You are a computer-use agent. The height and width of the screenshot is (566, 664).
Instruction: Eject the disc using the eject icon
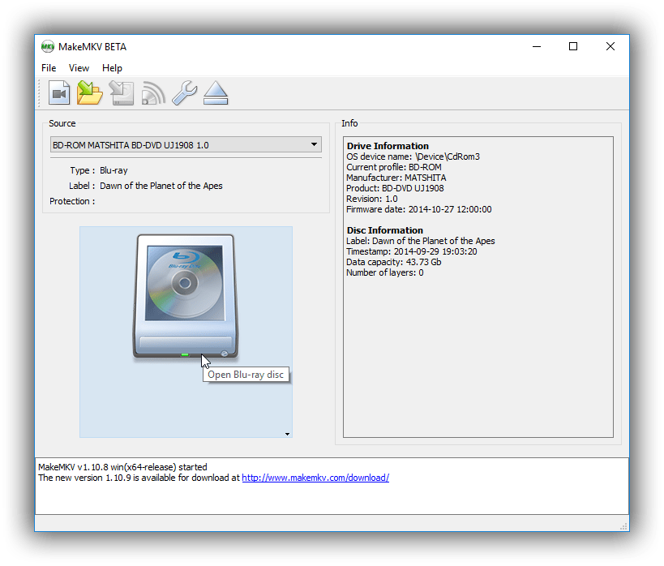tap(215, 92)
